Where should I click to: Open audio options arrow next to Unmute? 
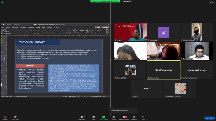point(9,117)
